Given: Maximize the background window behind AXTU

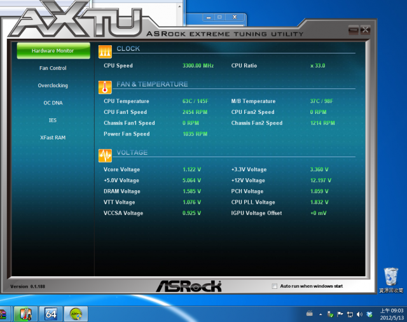Looking at the screenshot, I should [219, 17].
